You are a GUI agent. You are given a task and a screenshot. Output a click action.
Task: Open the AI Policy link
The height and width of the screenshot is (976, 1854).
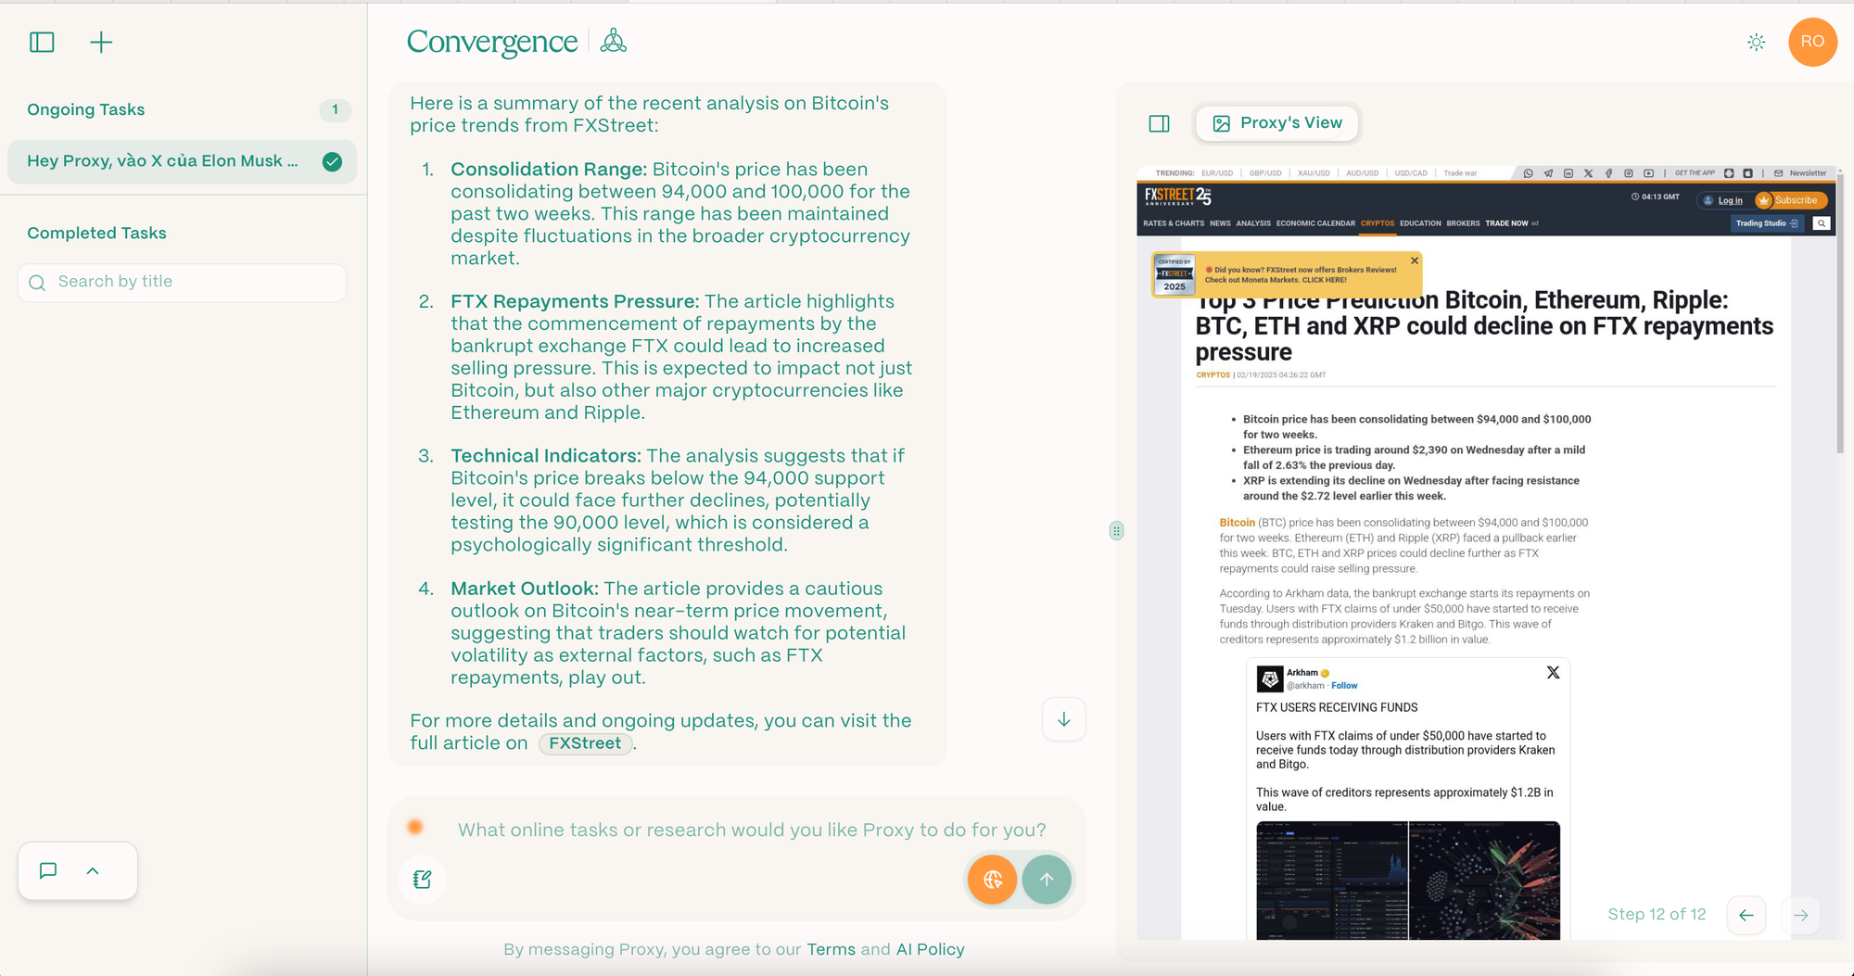pyautogui.click(x=930, y=949)
